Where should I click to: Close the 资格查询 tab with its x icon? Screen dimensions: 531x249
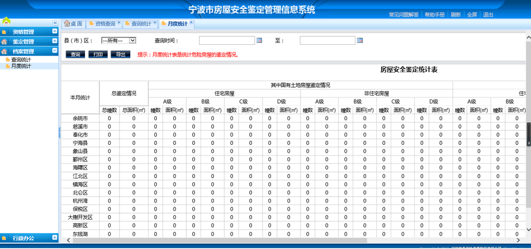tap(119, 23)
